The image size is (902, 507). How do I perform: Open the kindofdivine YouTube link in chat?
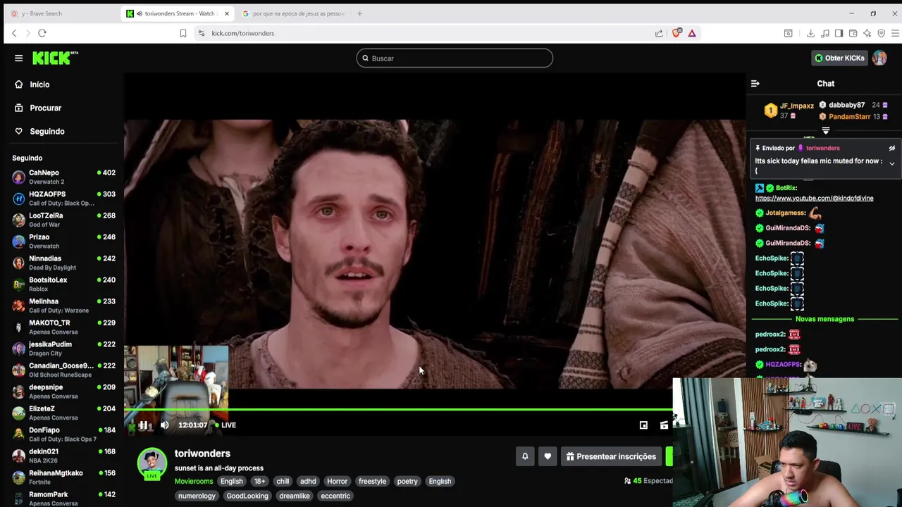click(x=814, y=198)
